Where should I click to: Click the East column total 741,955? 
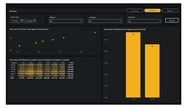pos(22,78)
